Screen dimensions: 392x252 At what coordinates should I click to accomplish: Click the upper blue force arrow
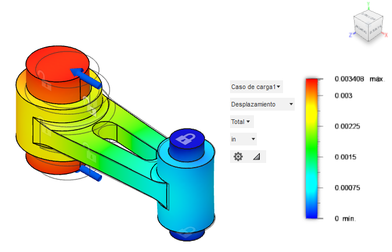tap(86, 77)
